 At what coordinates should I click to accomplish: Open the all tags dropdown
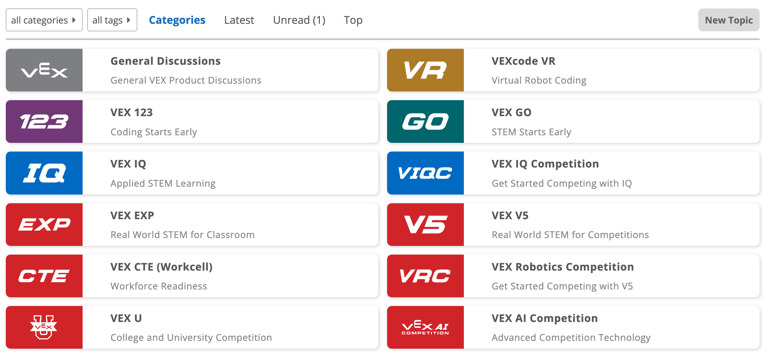pyautogui.click(x=112, y=20)
